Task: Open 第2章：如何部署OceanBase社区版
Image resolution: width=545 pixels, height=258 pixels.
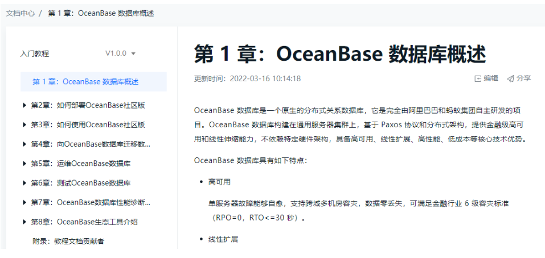Action: click(x=88, y=106)
